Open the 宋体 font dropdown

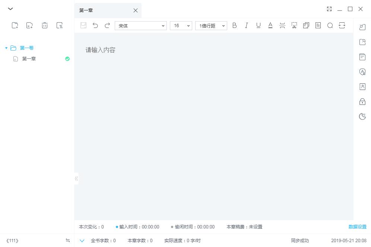click(141, 26)
